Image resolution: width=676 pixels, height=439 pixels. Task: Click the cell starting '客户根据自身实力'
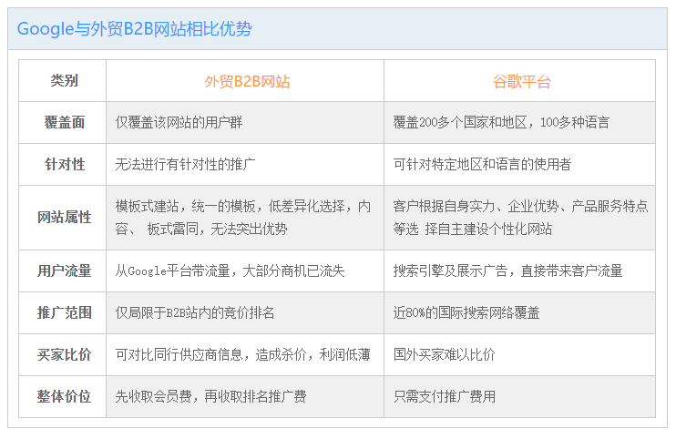point(520,218)
